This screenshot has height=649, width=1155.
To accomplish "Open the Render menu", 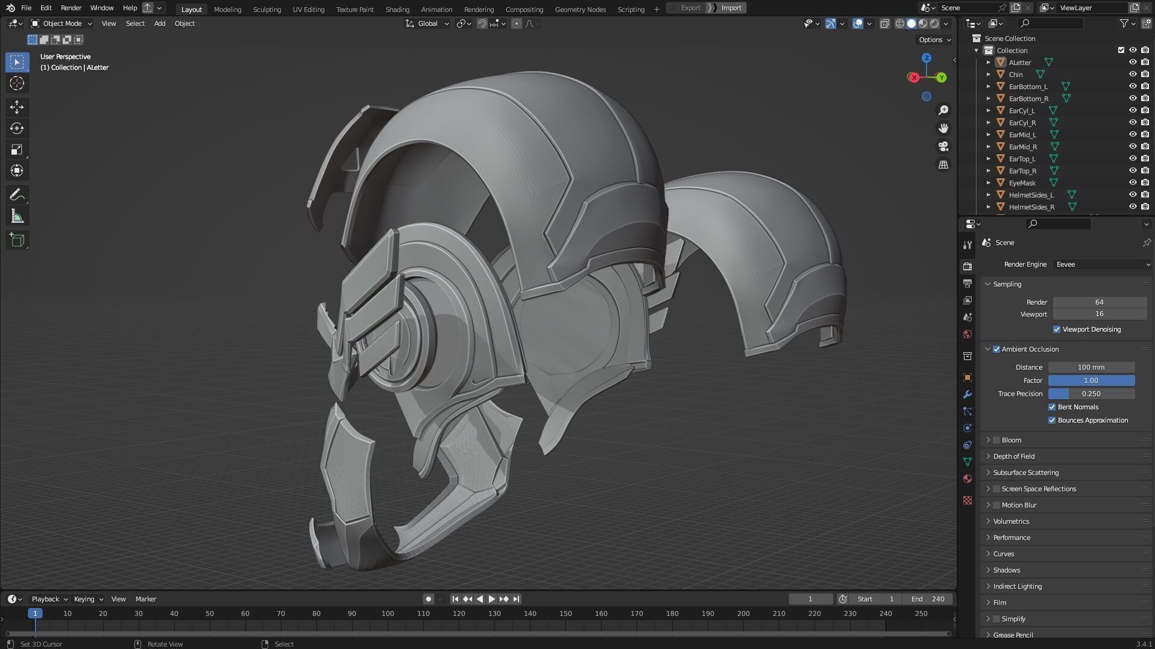I will pos(71,8).
